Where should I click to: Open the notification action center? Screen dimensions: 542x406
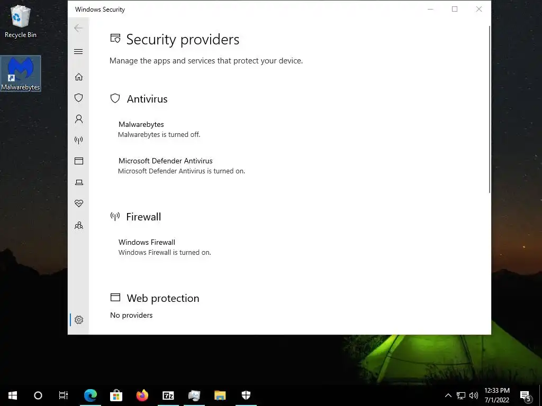click(526, 395)
